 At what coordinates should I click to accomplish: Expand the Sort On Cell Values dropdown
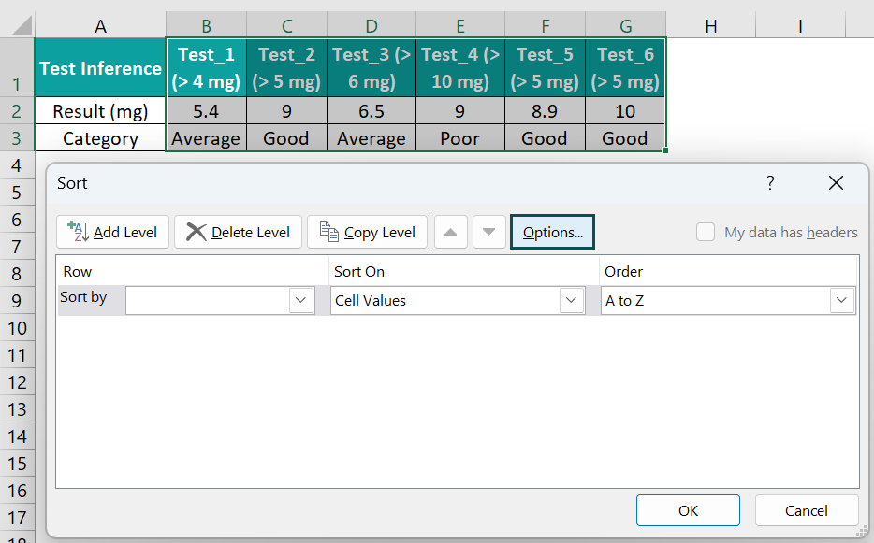[572, 300]
